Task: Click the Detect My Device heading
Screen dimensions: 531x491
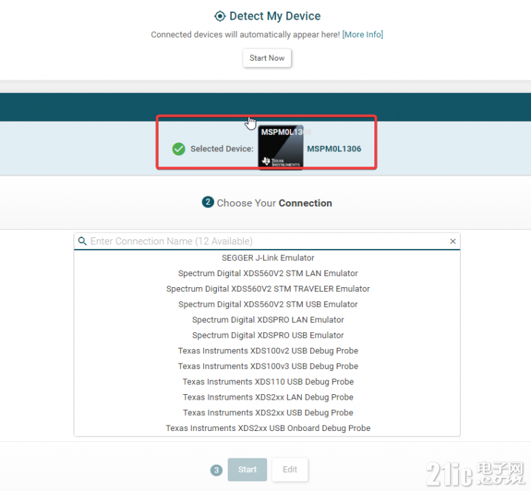Action: click(275, 16)
